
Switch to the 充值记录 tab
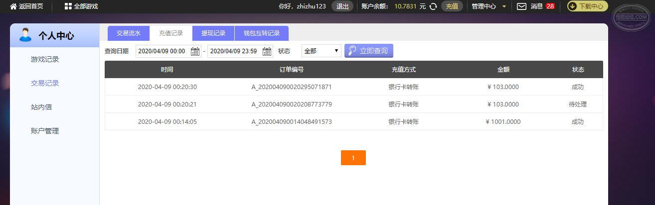(171, 33)
